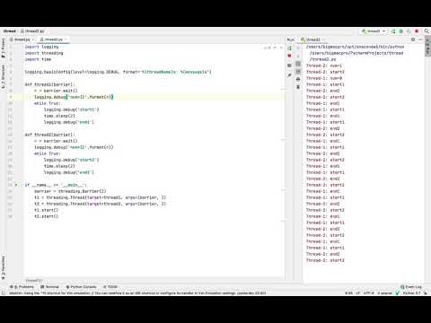Click thread project breadcrumb in navigation bar

[9, 31]
